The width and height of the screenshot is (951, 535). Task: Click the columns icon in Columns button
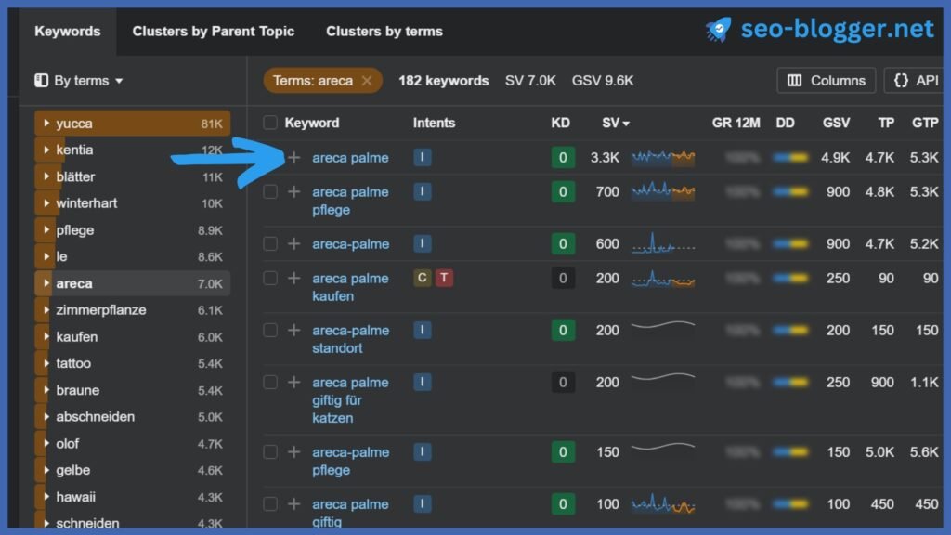(795, 81)
